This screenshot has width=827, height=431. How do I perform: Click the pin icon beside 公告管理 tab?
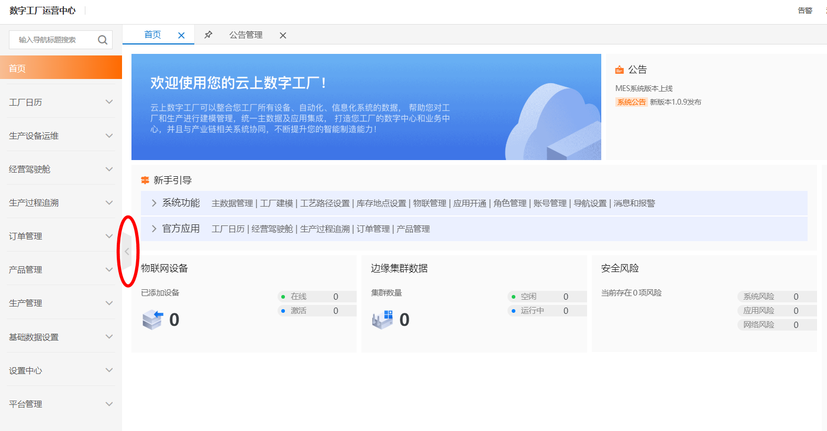click(208, 35)
